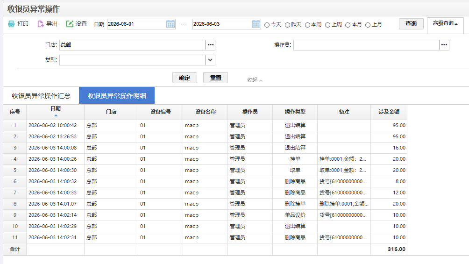Click the 设置 label
The image size is (469, 264).
tap(81, 24)
